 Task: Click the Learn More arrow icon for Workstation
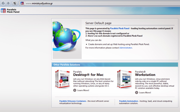pyautogui.click(x=136, y=93)
